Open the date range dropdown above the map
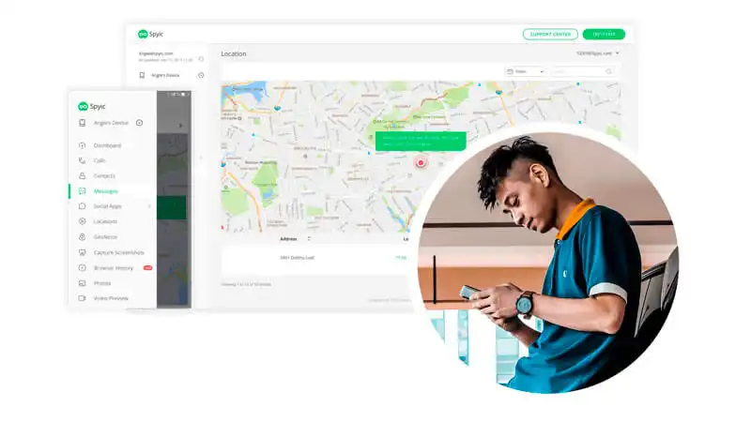 [526, 72]
